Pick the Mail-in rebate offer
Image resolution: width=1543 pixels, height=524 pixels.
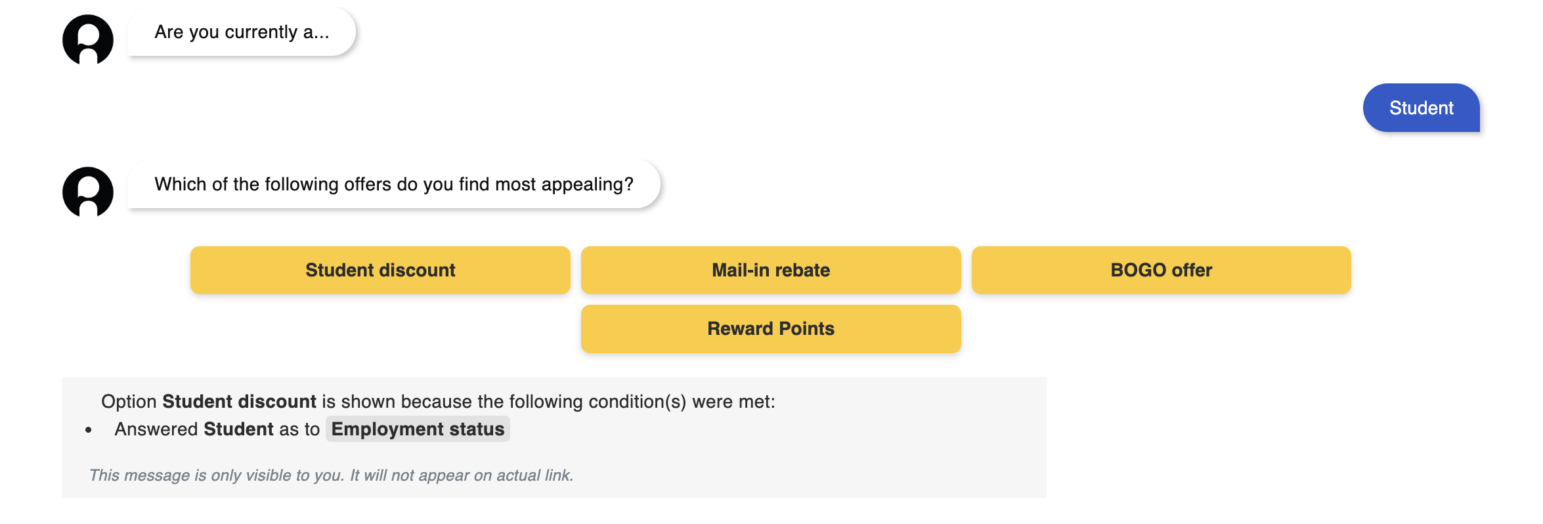[771, 270]
